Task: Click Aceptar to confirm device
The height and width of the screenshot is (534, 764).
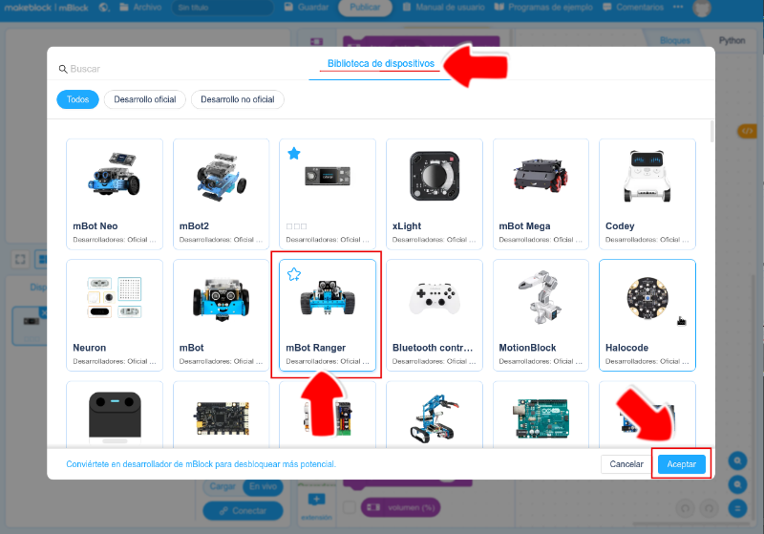Action: coord(681,464)
